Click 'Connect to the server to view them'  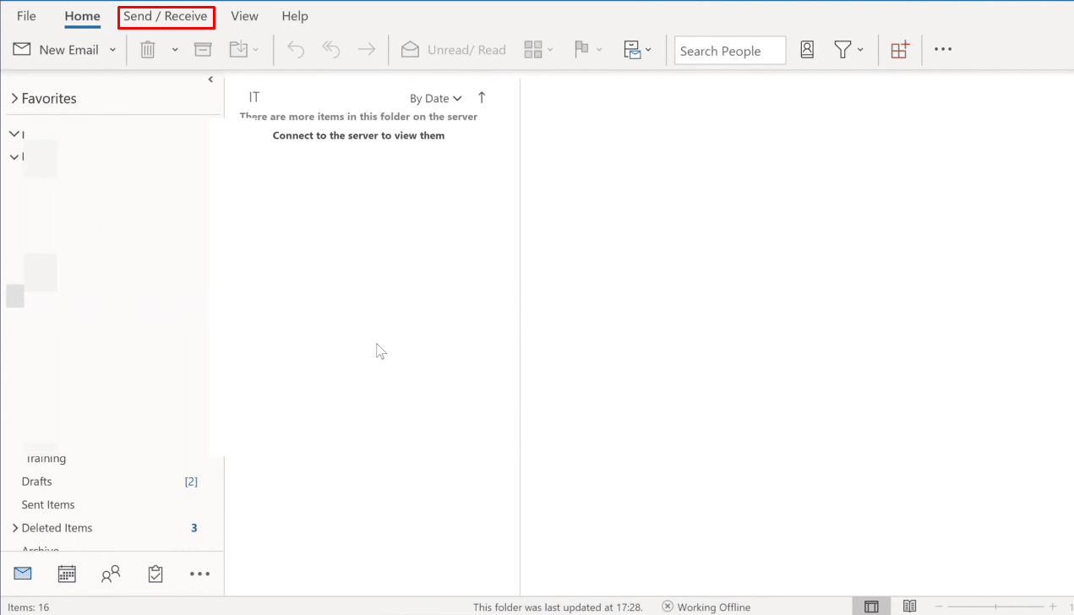[358, 135]
